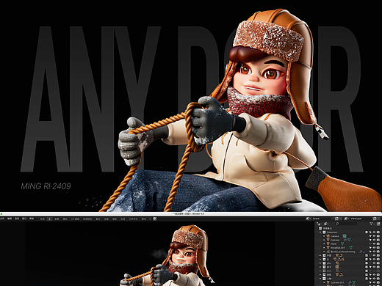Click the Scene browse icon in header
Screen dimensions: 382x286
308,219
